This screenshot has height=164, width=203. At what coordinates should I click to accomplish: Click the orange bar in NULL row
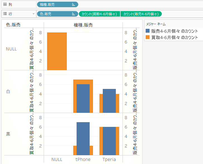point(57,51)
